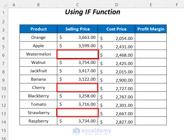
Task: Click cost price 2,827.00 cell
Action: 116,121
